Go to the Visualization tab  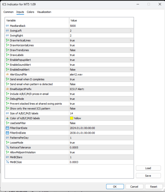click(x=44, y=12)
